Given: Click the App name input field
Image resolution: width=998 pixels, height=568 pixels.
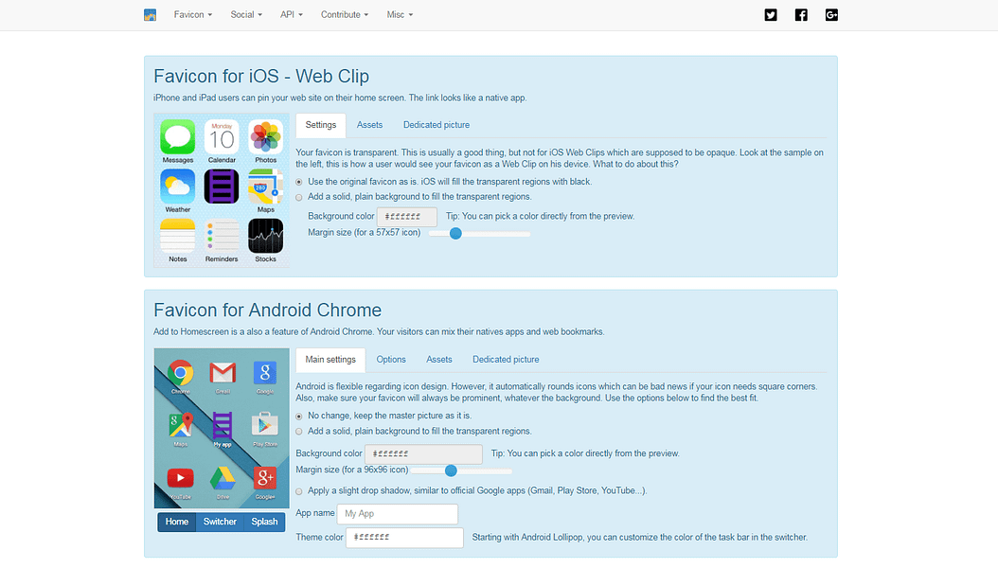Looking at the screenshot, I should pos(397,513).
